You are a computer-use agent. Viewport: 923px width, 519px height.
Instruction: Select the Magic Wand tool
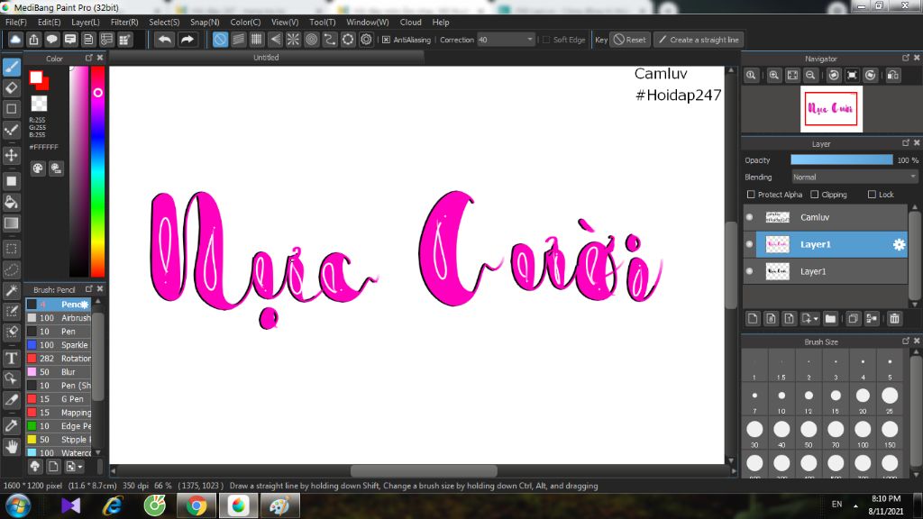click(x=11, y=290)
